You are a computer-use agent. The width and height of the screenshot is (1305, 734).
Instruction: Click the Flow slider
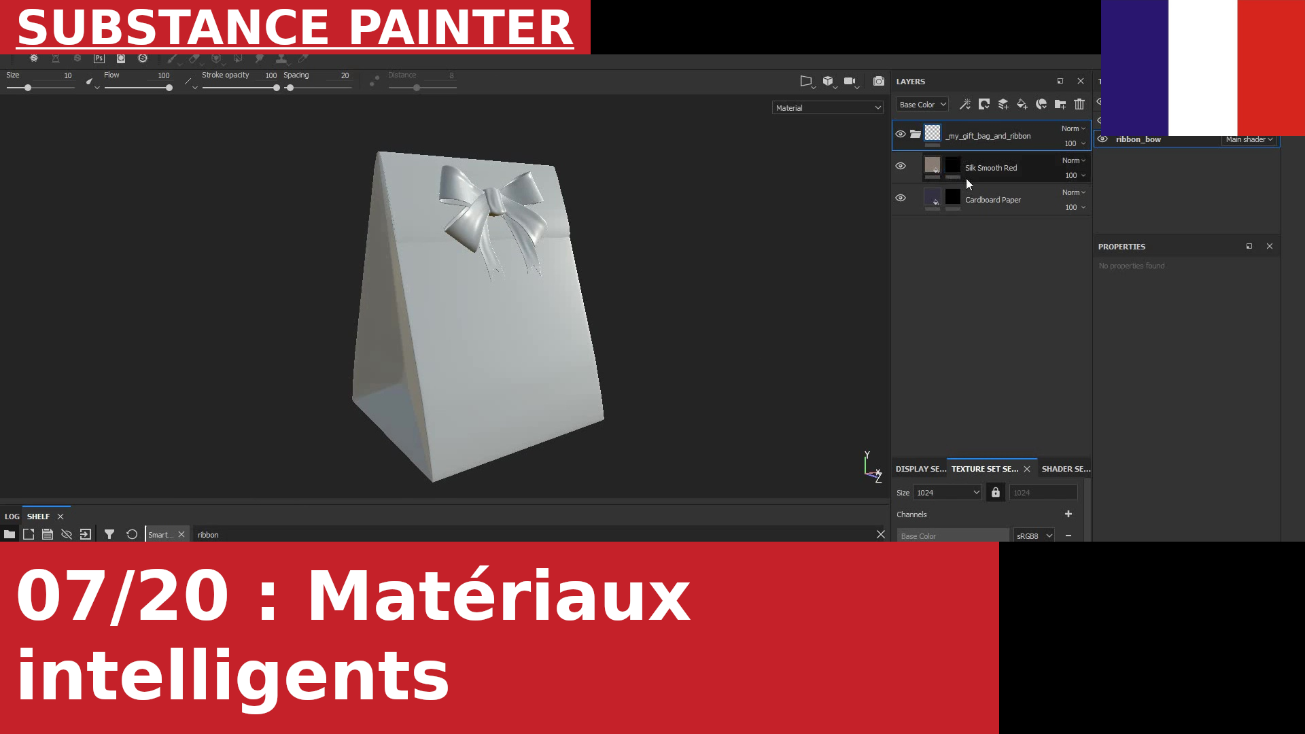pyautogui.click(x=138, y=88)
